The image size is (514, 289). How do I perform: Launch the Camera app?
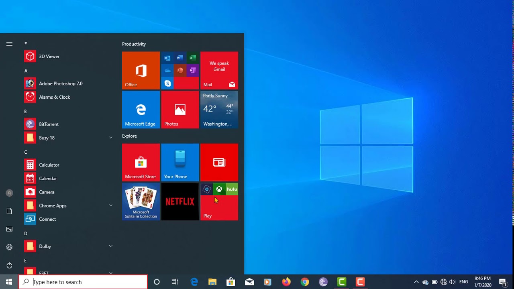pyautogui.click(x=68, y=192)
